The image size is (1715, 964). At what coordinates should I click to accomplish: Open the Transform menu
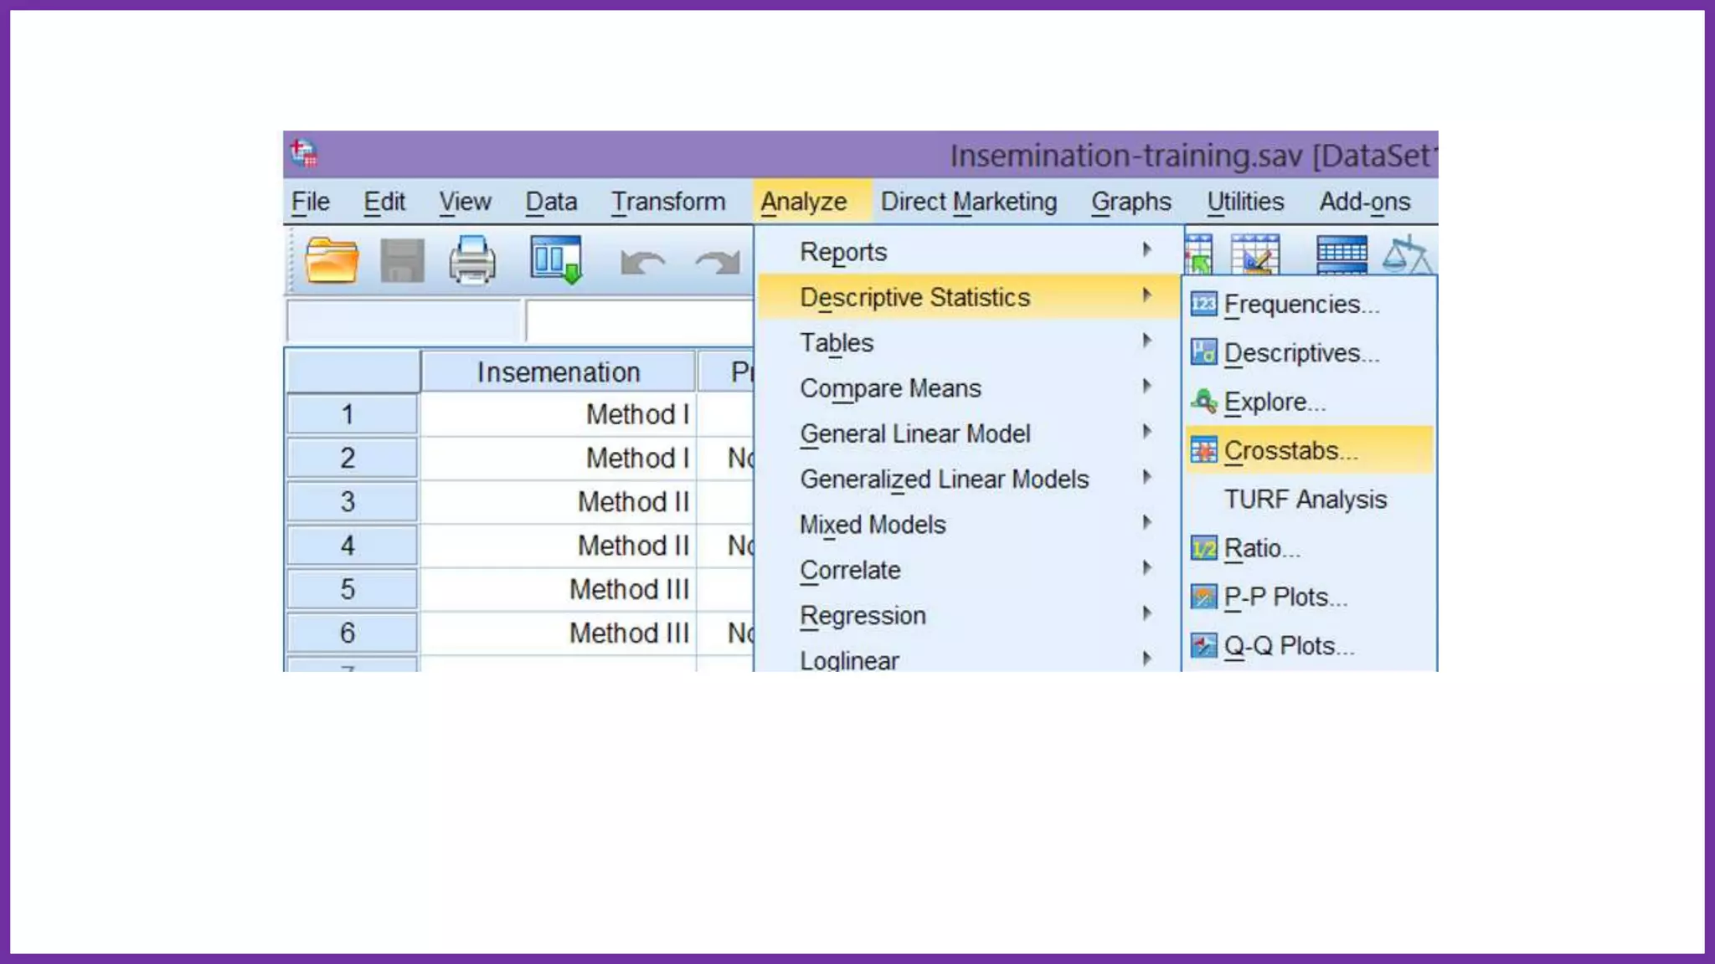click(x=667, y=202)
